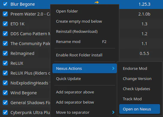Screen dimensions: 163x117
Task: Click version 0.5.5 cell
Action: 144,53
